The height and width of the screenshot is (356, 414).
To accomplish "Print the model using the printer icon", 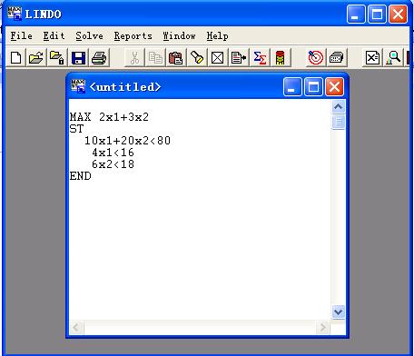I will tap(99, 57).
